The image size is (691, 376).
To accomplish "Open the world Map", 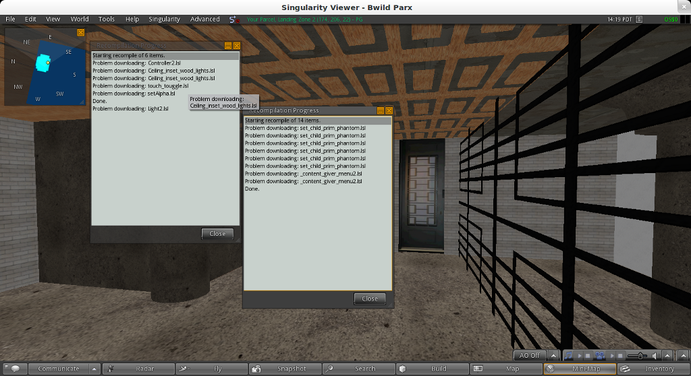I will (506, 369).
